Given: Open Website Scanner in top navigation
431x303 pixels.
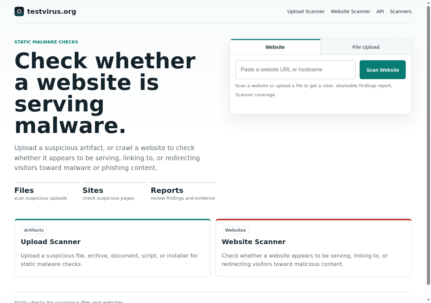Looking at the screenshot, I should [350, 11].
